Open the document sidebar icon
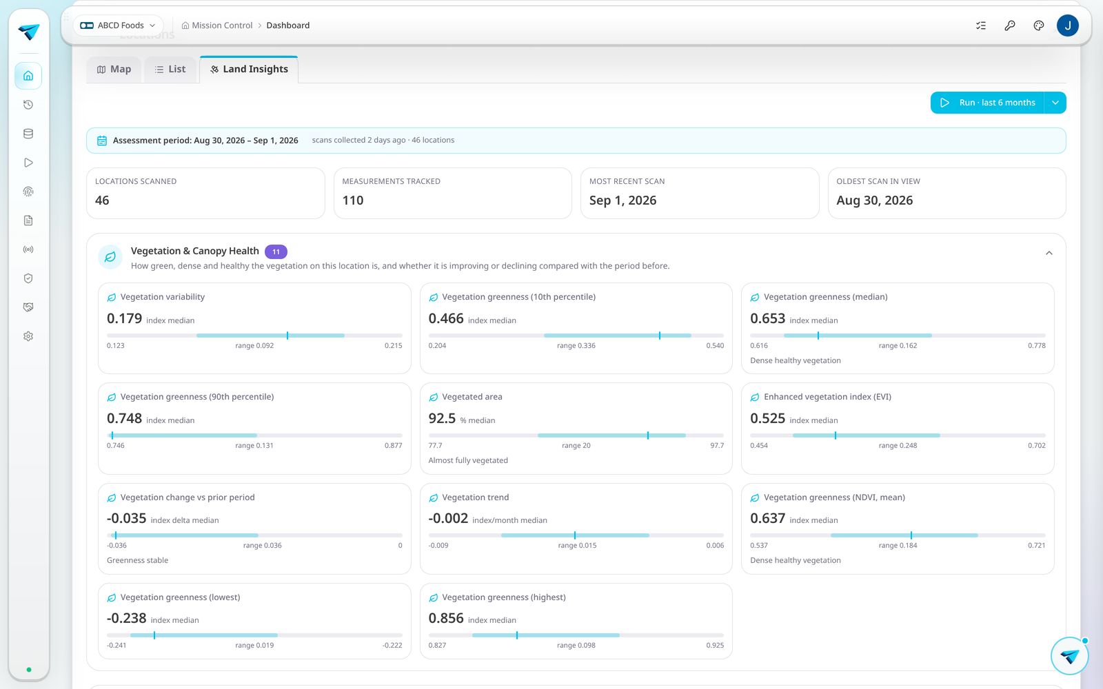The height and width of the screenshot is (689, 1103). 28,220
